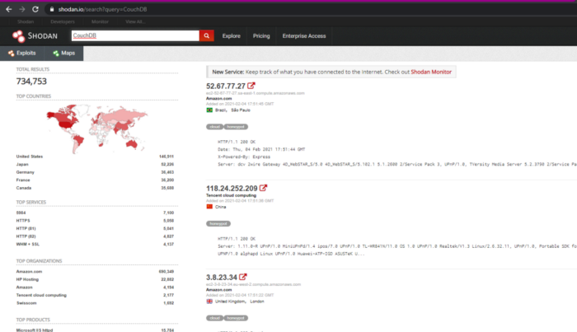Filter by service 5984
The height and width of the screenshot is (332, 577).
[21, 213]
